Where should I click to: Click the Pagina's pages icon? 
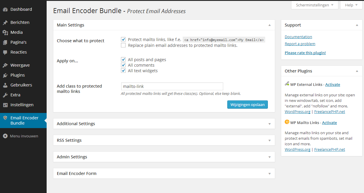coord(5,42)
